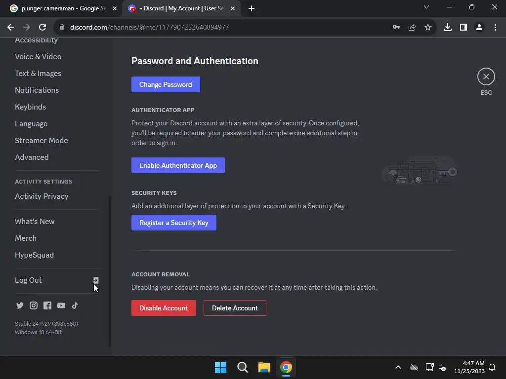This screenshot has width=506, height=379.
Task: Open Windows taskbar search
Action: pyautogui.click(x=242, y=367)
